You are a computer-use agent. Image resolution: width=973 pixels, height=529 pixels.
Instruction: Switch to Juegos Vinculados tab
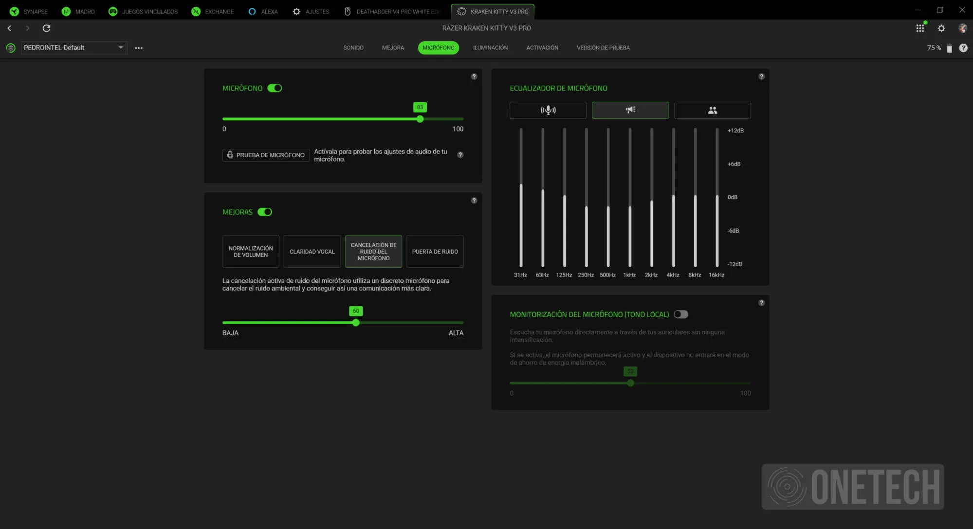[143, 11]
